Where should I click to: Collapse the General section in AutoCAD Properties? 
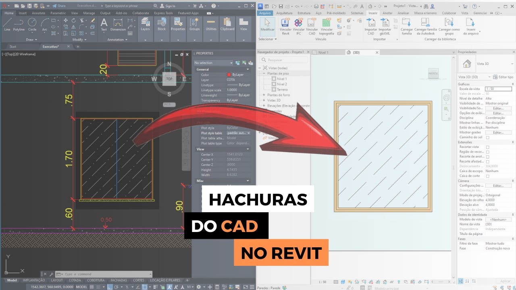click(x=248, y=69)
